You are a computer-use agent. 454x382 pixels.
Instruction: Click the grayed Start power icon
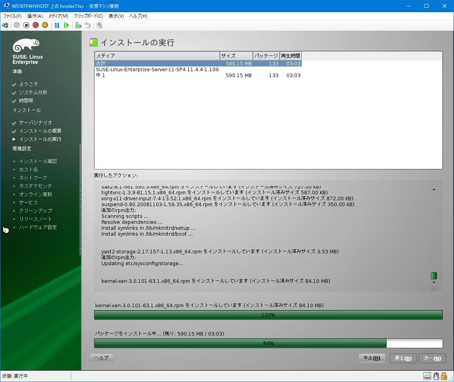tap(17, 26)
